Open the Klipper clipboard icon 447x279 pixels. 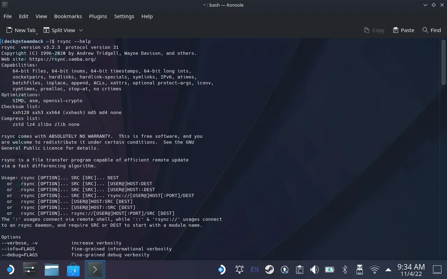[x=299, y=269]
